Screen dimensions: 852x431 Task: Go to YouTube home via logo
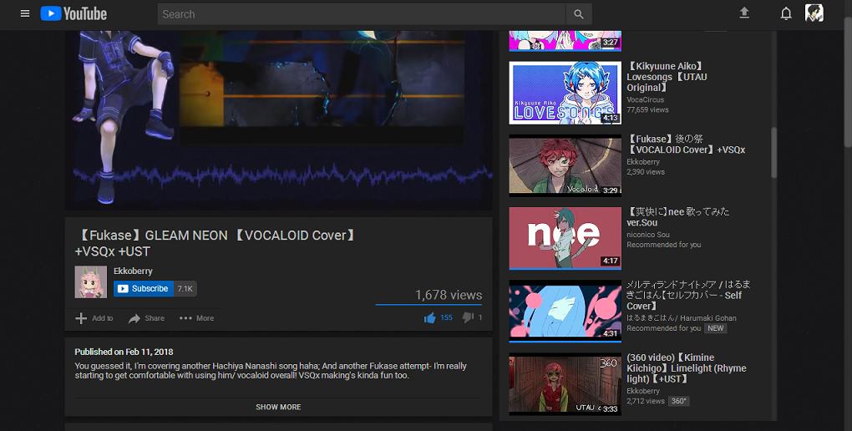coord(74,13)
